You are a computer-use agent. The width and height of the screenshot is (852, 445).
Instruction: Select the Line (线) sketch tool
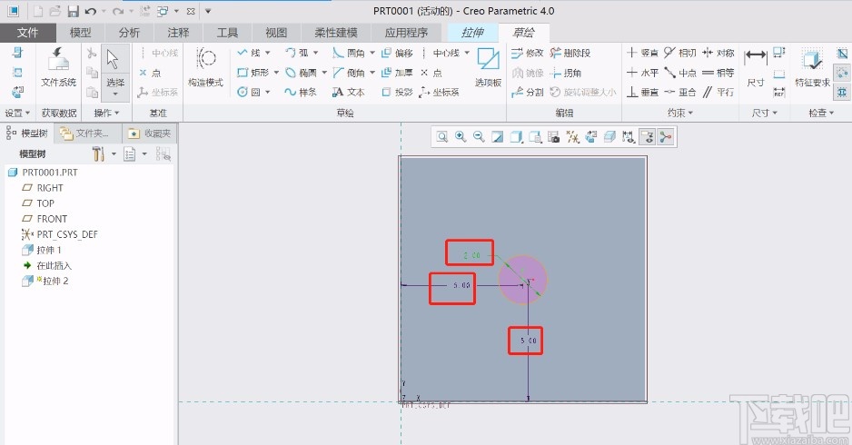(249, 53)
